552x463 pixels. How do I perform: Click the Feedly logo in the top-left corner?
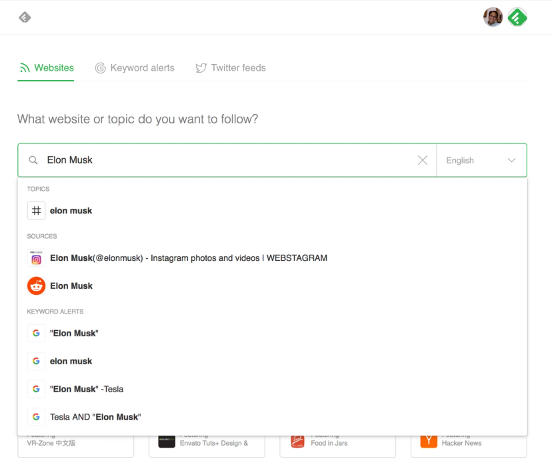[25, 17]
